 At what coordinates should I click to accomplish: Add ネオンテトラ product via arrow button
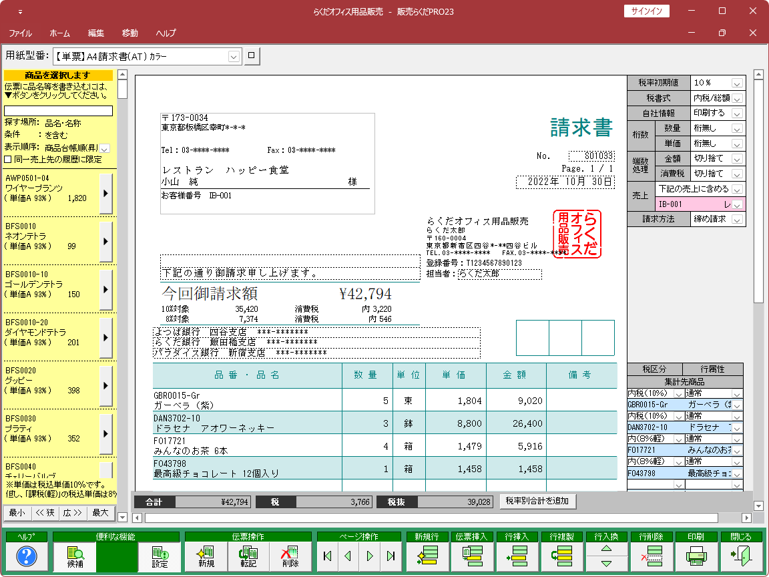pos(105,241)
